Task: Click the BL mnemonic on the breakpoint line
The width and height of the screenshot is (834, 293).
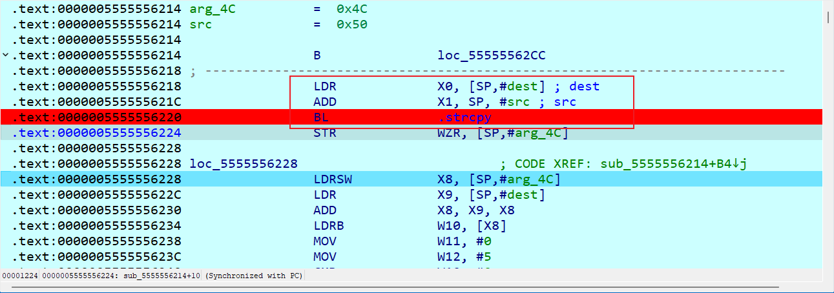Action: click(321, 117)
